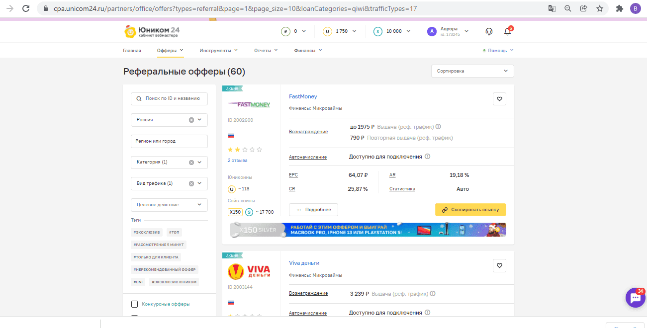Click the browser forward arrow
Image resolution: width=647 pixels, height=328 pixels.
tap(10, 8)
